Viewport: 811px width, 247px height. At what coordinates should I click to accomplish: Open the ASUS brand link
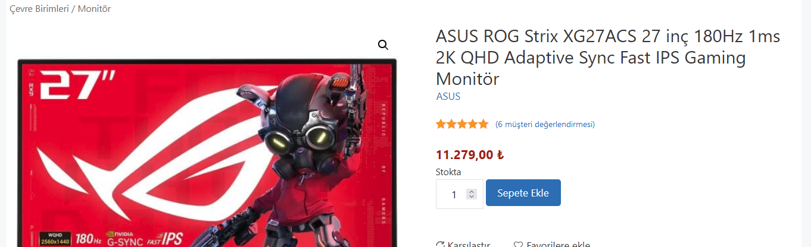click(448, 96)
